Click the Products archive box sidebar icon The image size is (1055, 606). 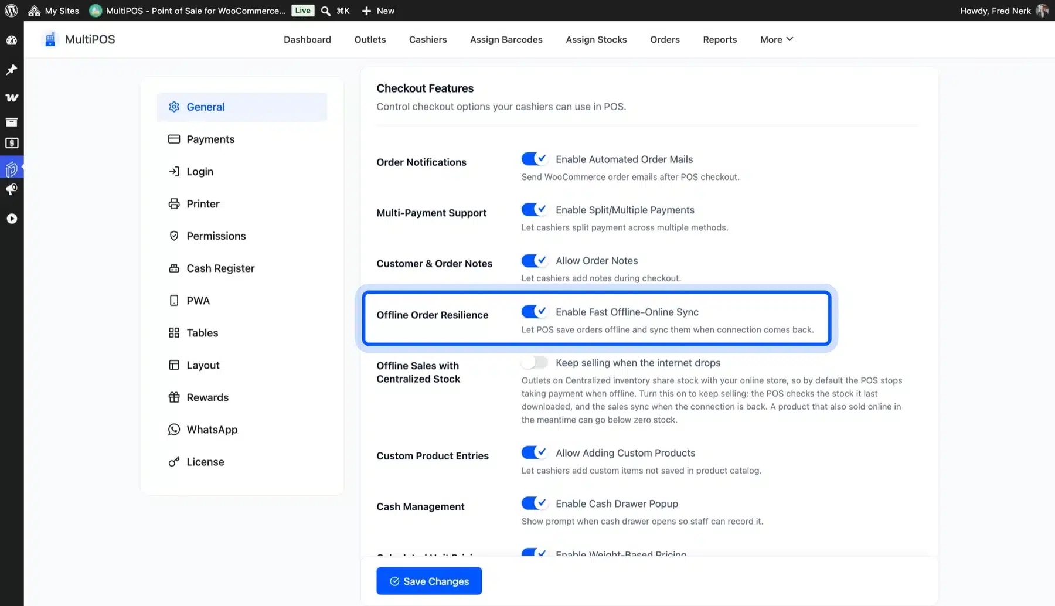(12, 122)
